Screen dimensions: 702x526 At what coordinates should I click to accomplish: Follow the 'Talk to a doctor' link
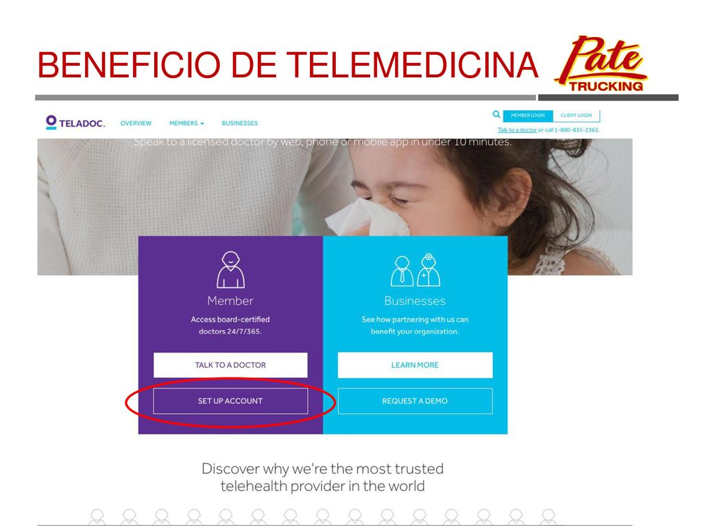[x=517, y=129]
